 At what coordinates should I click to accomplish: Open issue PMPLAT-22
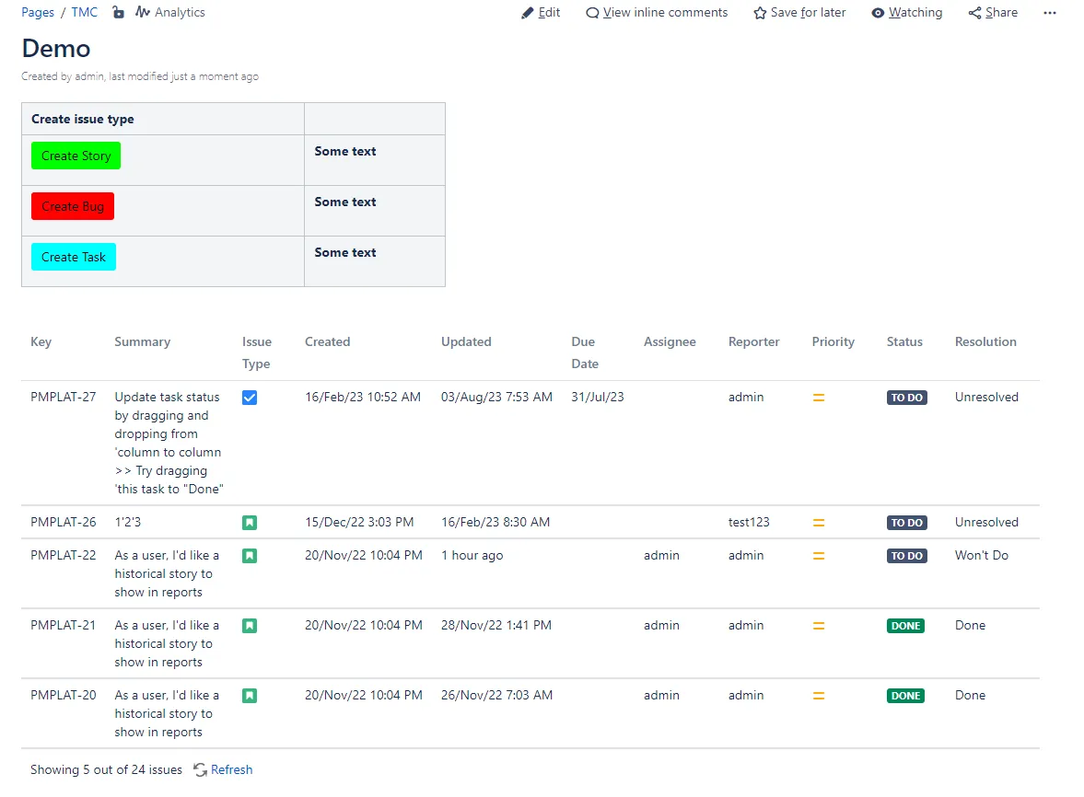[x=63, y=555]
